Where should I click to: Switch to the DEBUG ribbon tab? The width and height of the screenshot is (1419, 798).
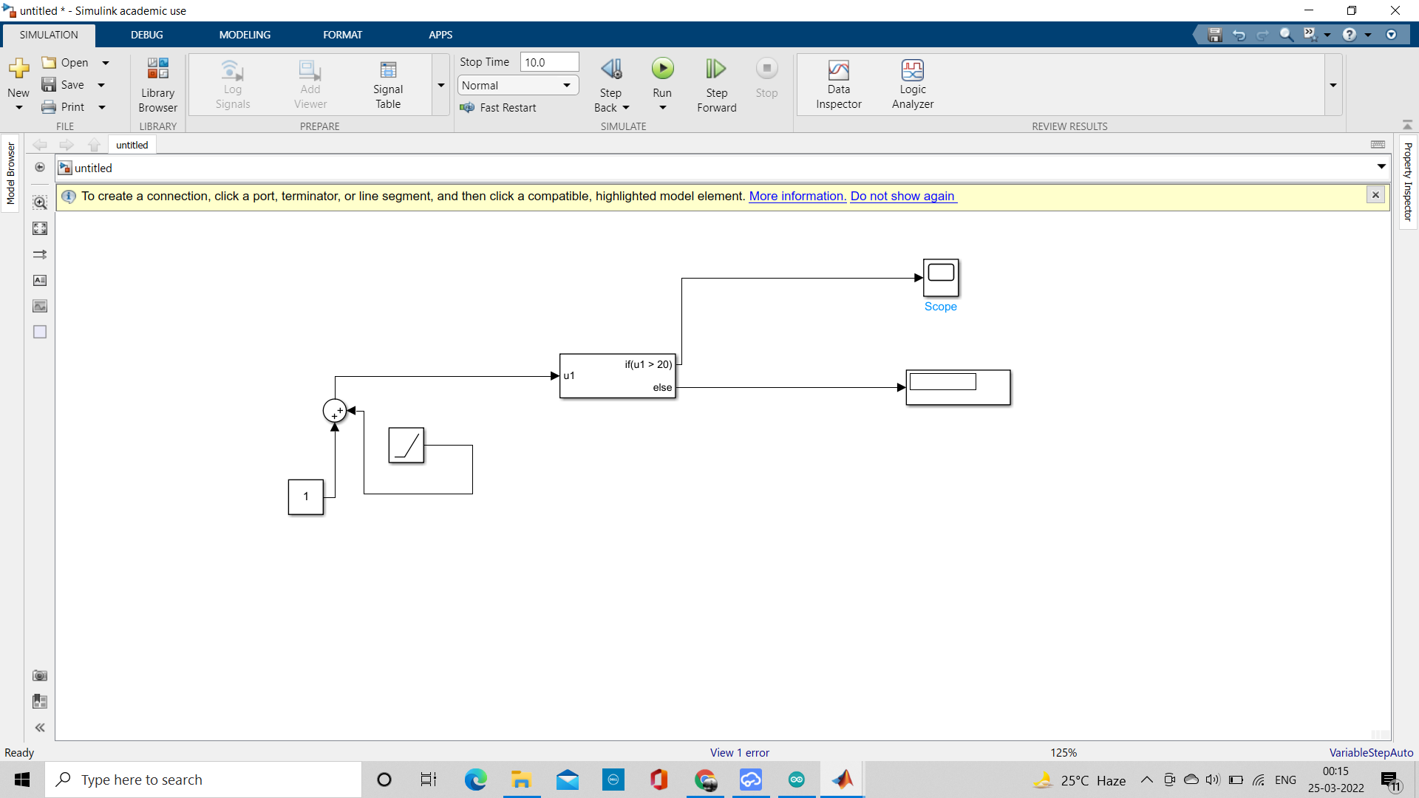[x=146, y=34]
